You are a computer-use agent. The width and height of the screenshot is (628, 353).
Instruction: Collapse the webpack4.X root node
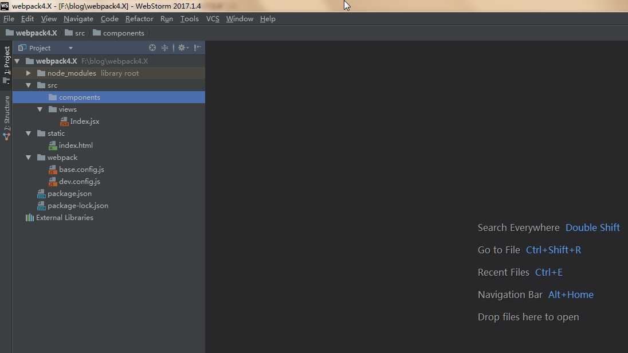(17, 61)
